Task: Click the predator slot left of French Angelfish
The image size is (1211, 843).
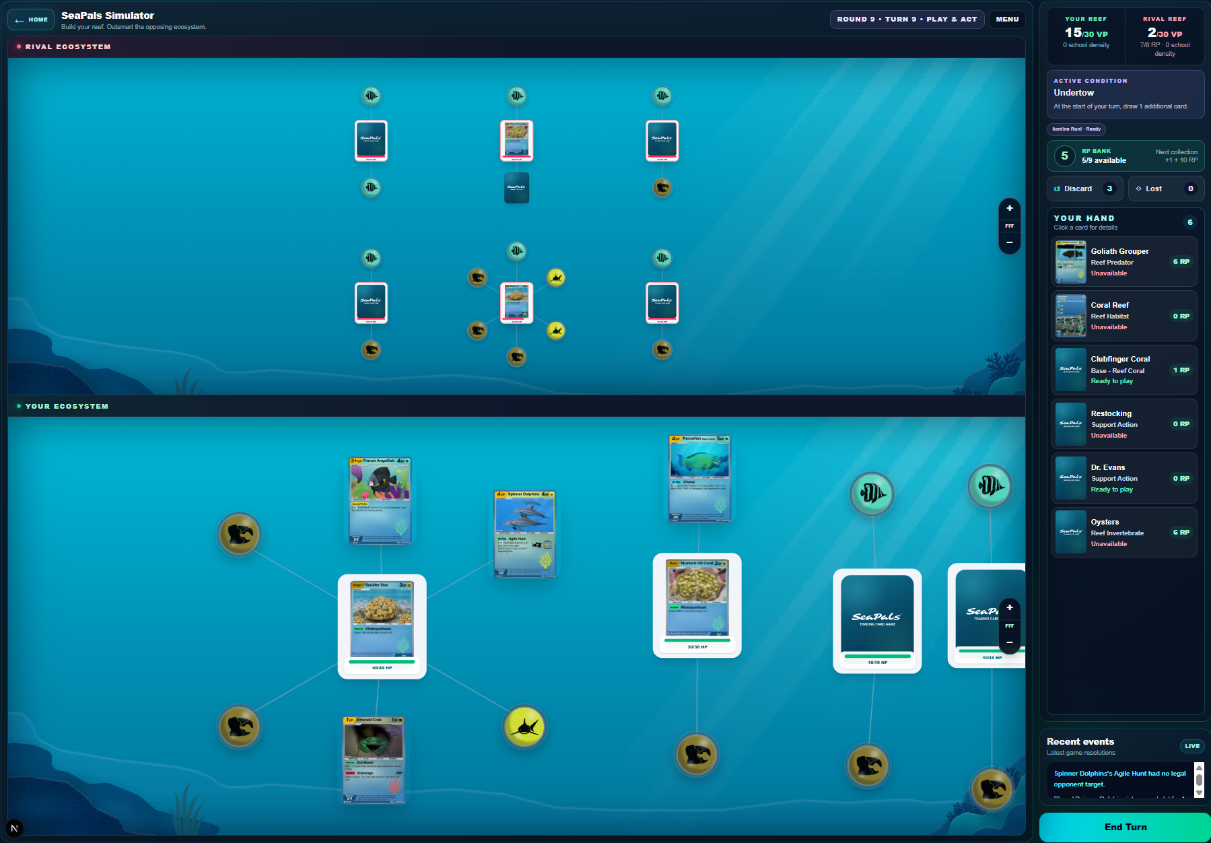Action: pyautogui.click(x=239, y=534)
